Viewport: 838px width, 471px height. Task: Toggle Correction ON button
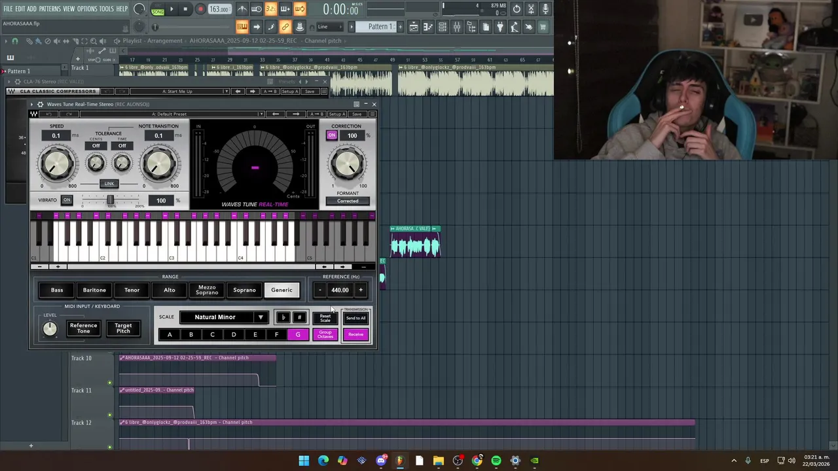[x=332, y=135]
